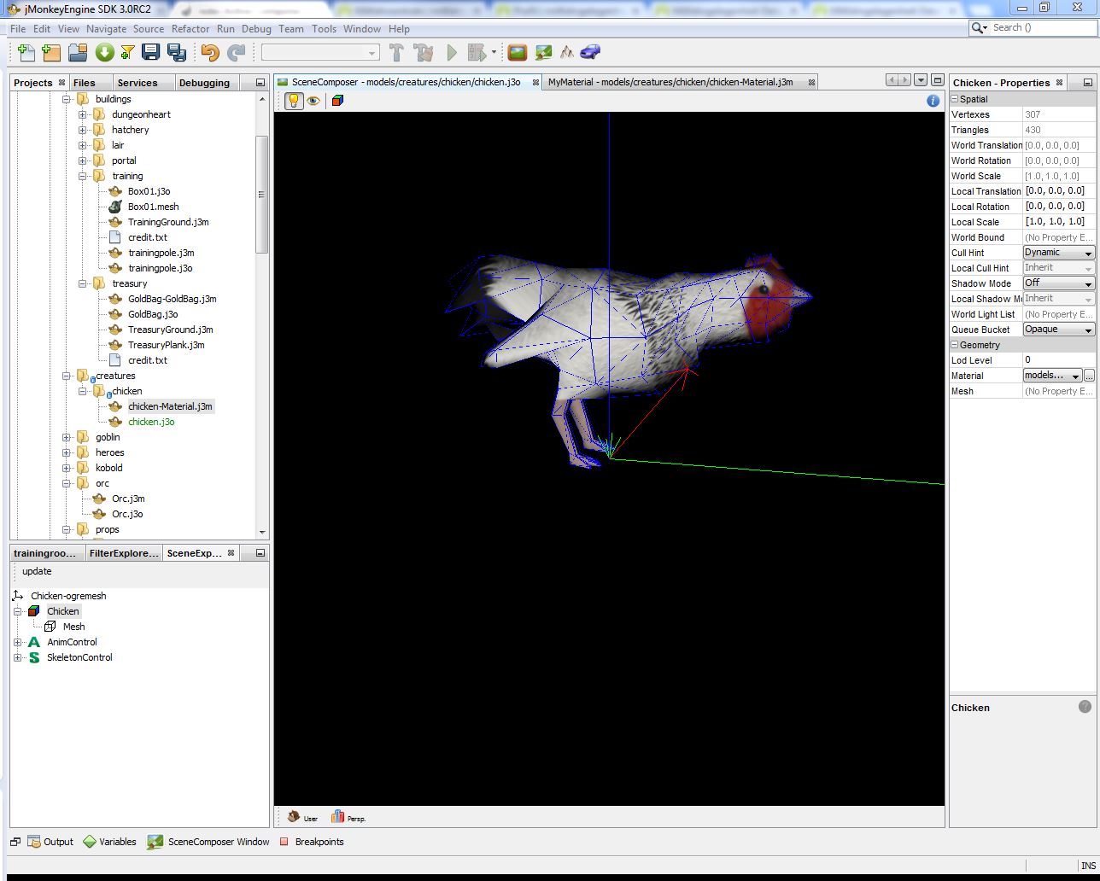Click the New File toolbar icon
The image size is (1100, 881).
[x=26, y=53]
